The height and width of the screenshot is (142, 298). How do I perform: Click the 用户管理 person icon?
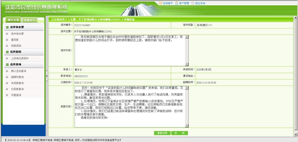[177, 3]
